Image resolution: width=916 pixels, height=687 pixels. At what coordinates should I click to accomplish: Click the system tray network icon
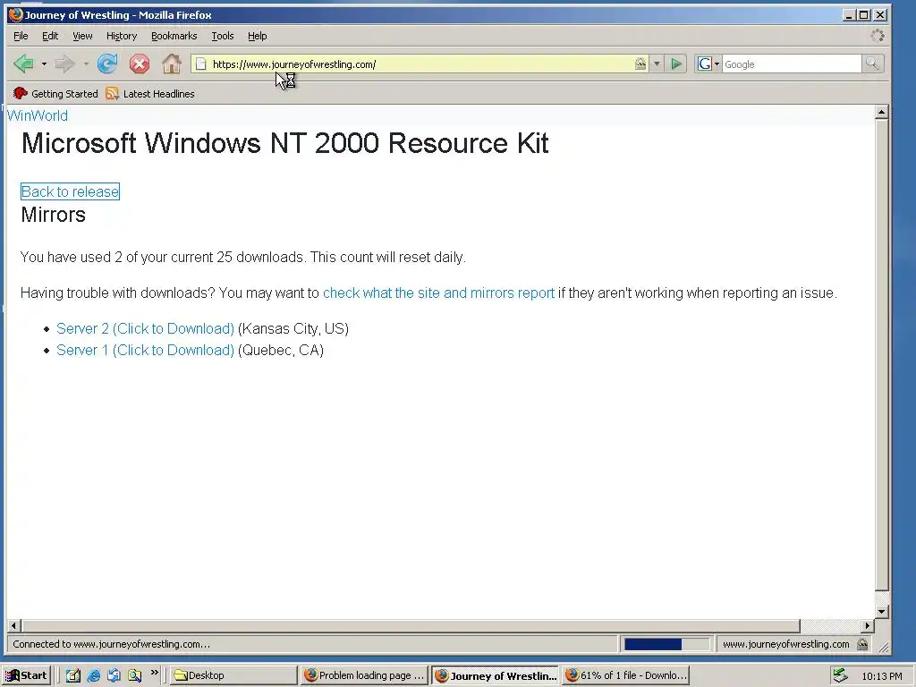tap(841, 675)
